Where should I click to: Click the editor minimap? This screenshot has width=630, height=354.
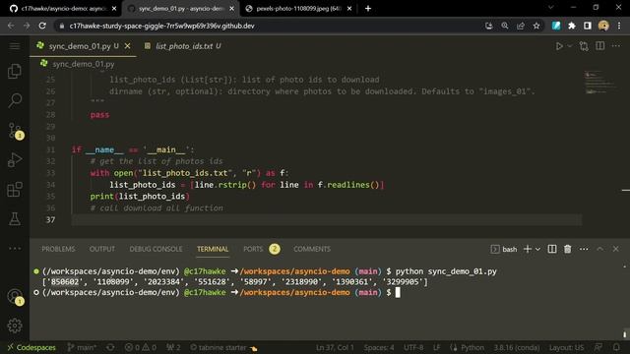[601, 83]
